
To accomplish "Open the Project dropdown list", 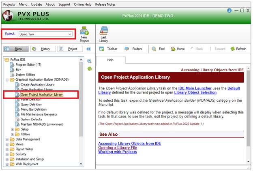I will coord(70,34).
